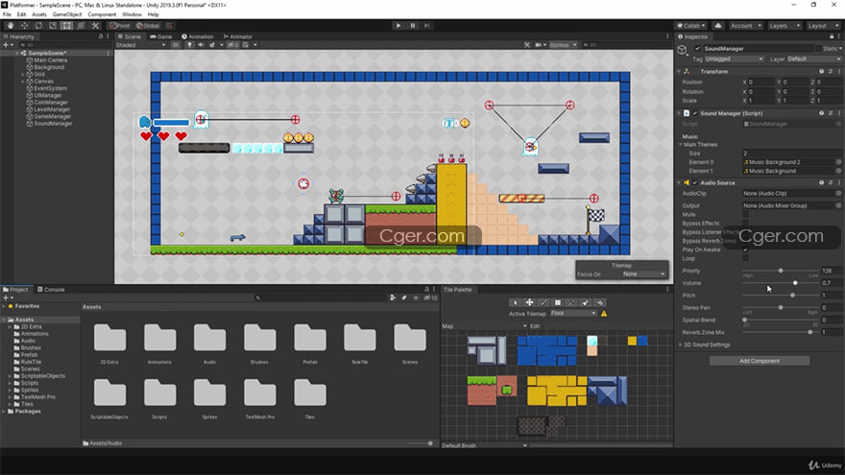
Task: Select the Tile Palette eraser tool
Action: (x=586, y=302)
